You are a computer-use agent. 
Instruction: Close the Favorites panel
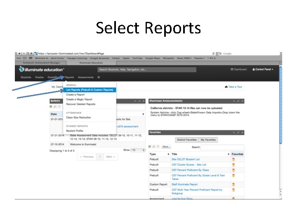tap(242, 133)
